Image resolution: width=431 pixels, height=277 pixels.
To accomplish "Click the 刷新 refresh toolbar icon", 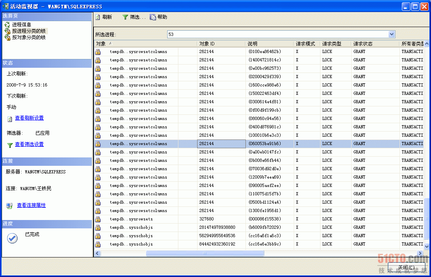I will 98,17.
